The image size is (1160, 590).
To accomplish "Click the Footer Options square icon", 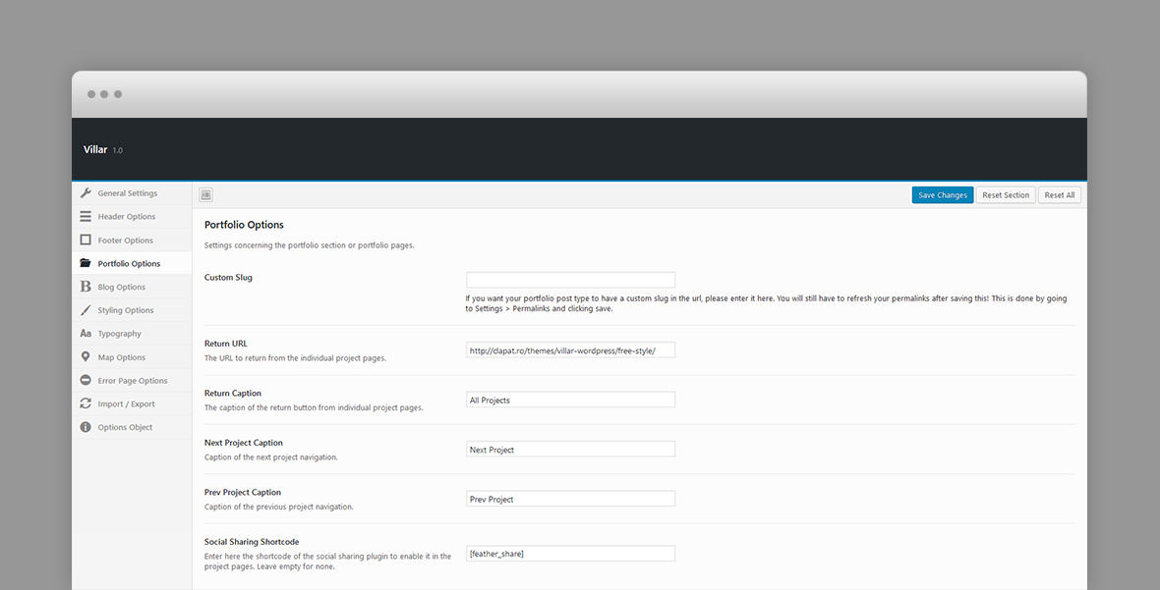I will tap(86, 240).
